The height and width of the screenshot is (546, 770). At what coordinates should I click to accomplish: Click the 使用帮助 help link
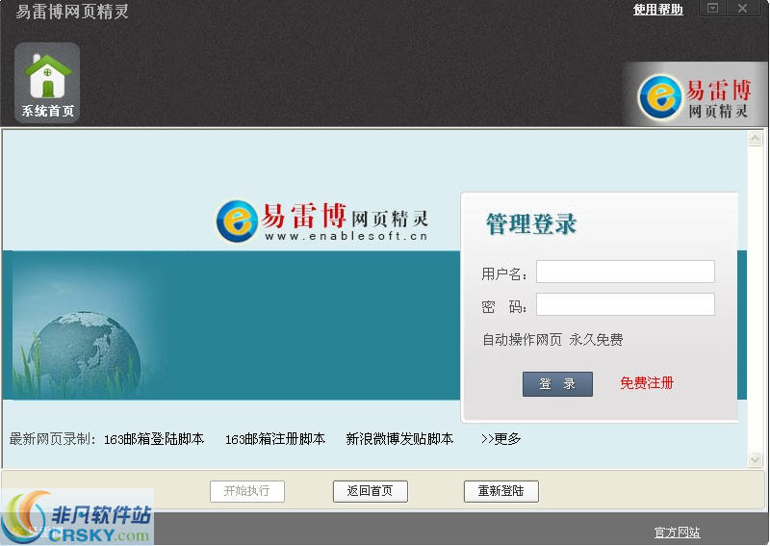[x=657, y=10]
